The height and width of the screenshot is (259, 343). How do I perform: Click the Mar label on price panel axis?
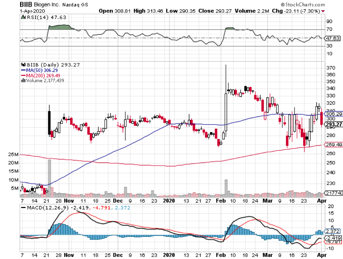click(268, 201)
